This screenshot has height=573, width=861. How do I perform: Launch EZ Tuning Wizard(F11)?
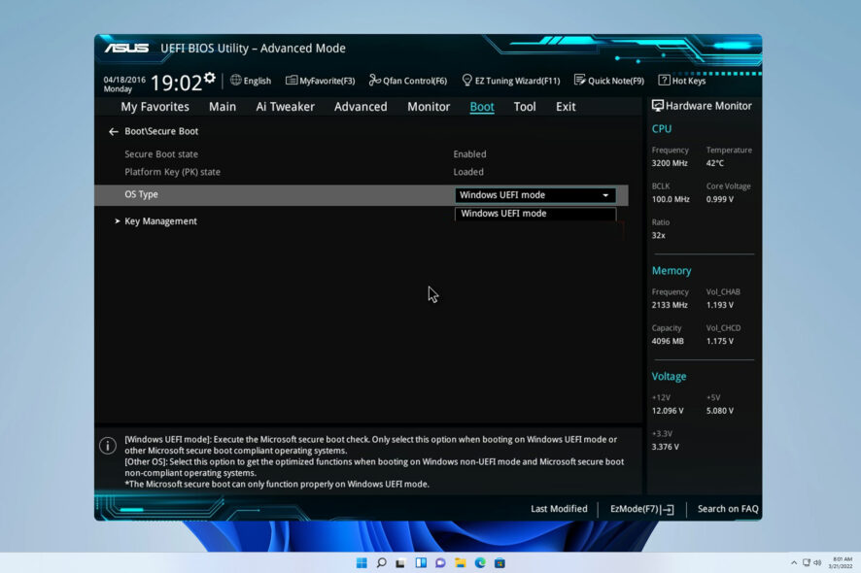tap(510, 81)
